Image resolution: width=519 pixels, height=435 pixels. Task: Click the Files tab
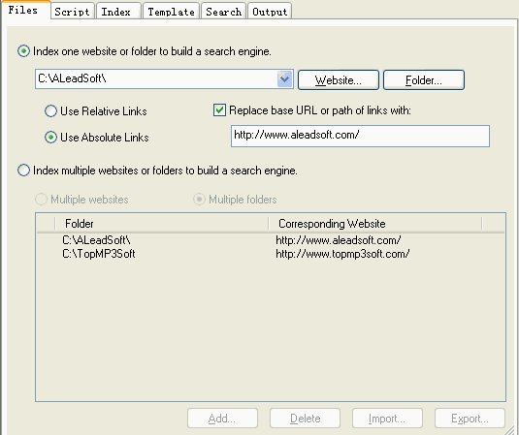pyautogui.click(x=25, y=11)
